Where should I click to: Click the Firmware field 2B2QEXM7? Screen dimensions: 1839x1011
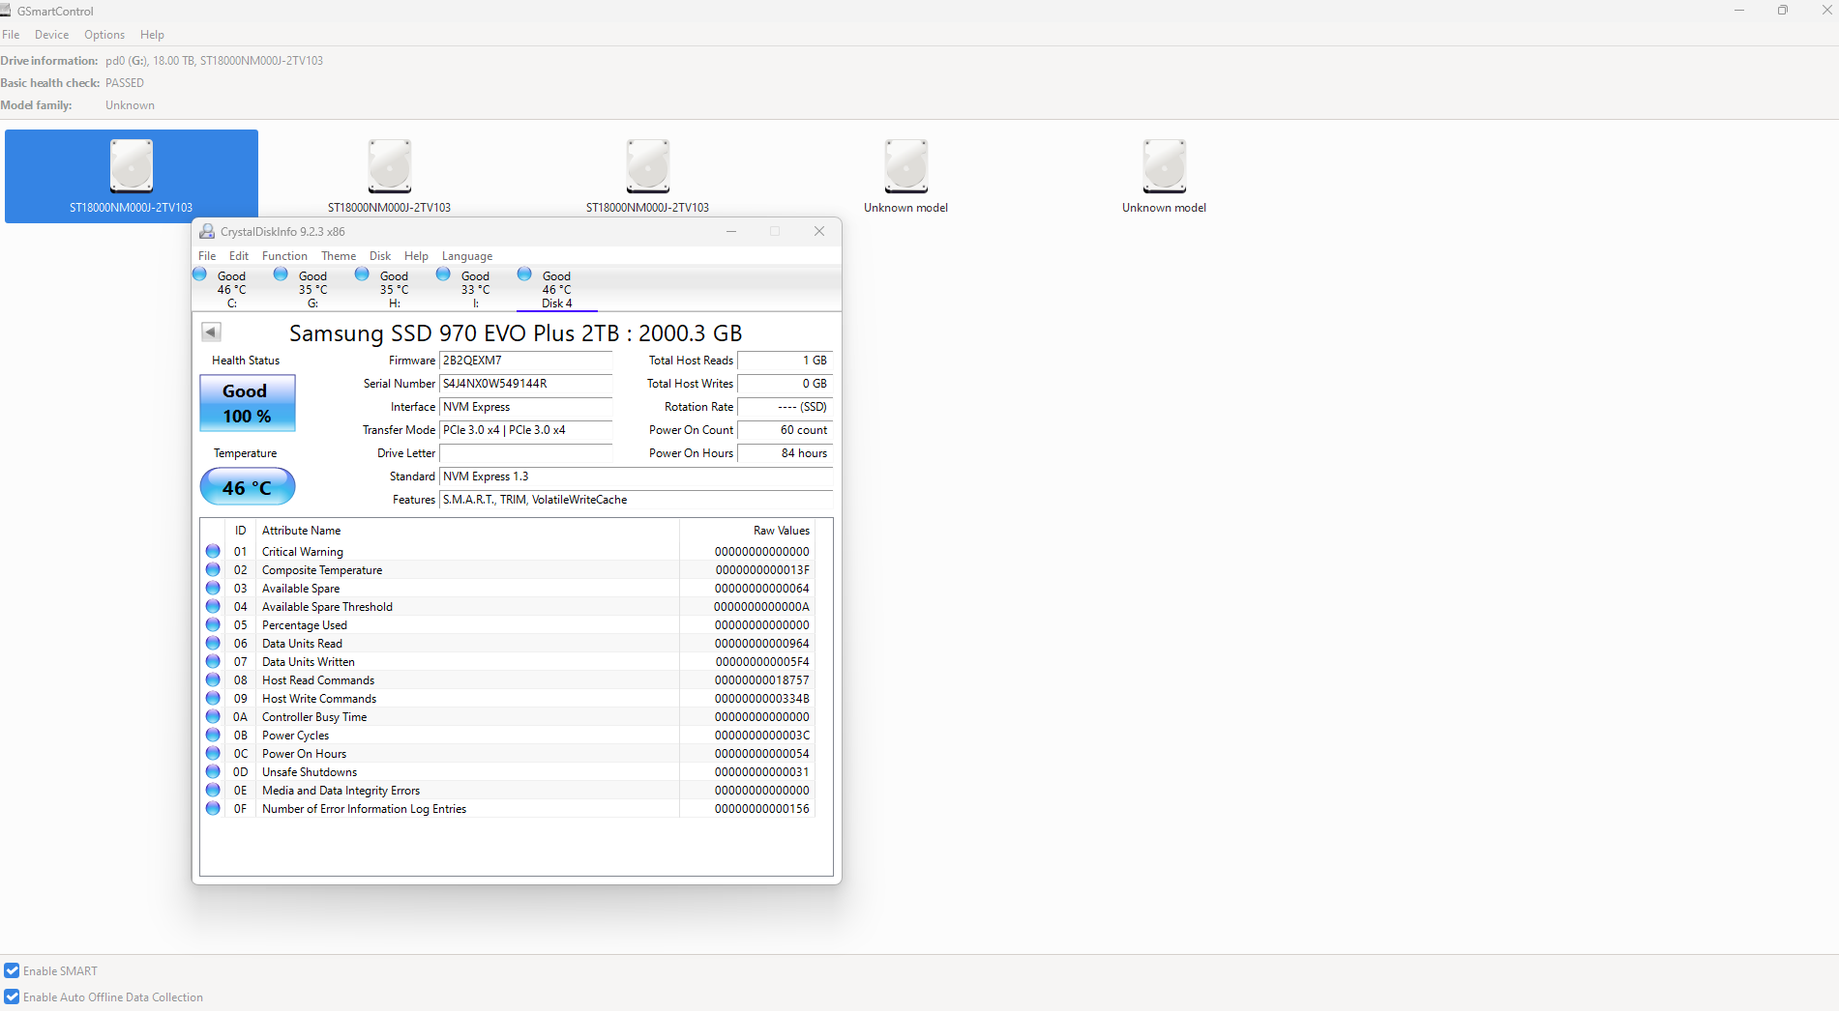(x=526, y=361)
